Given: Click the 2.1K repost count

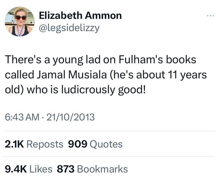Looking at the screenshot, I should tap(14, 144).
